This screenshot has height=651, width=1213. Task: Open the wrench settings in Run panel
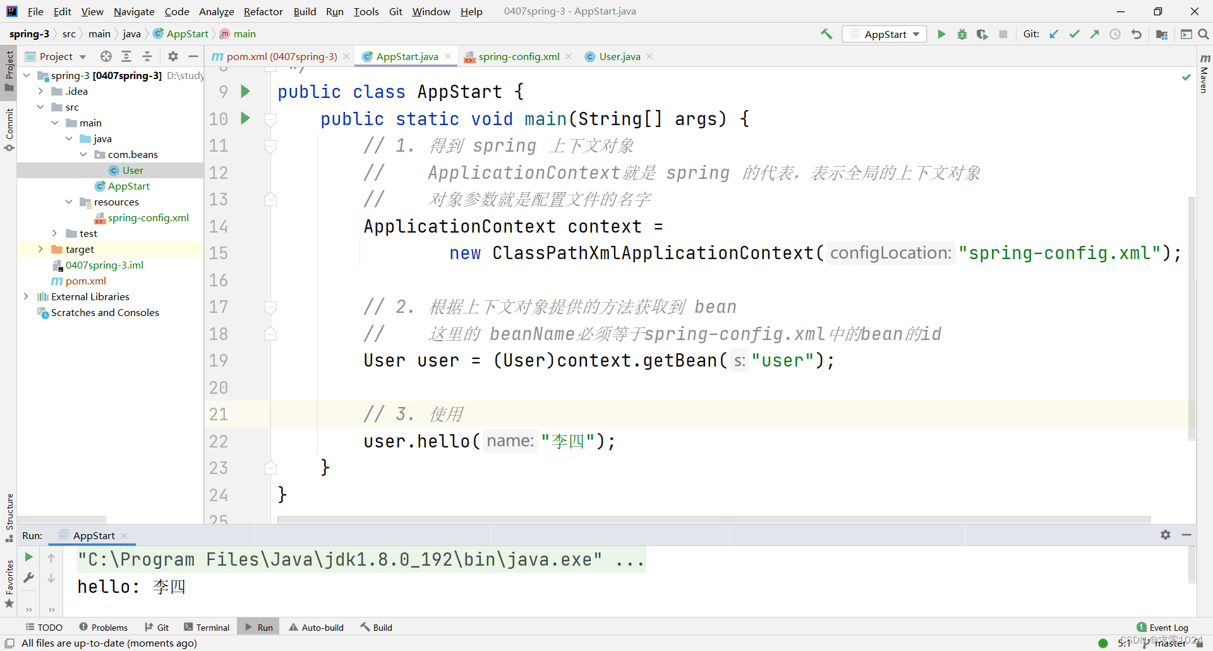pyautogui.click(x=28, y=578)
